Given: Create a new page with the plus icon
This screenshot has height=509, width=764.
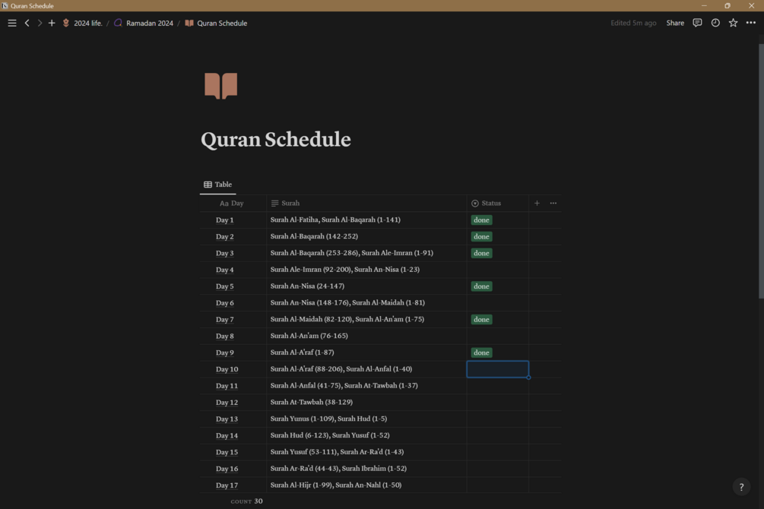Looking at the screenshot, I should 52,23.
